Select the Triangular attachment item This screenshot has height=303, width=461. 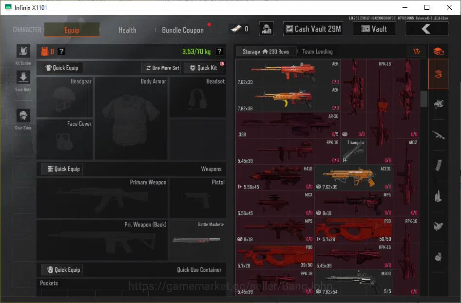point(354,151)
